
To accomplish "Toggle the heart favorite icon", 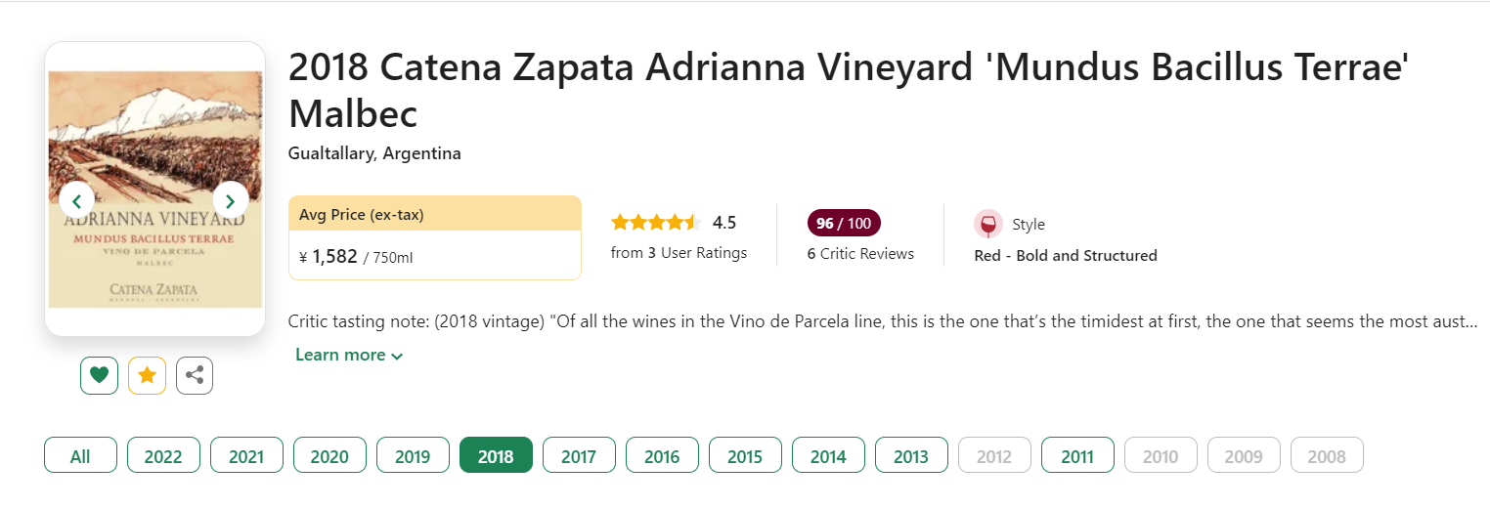I will pos(99,375).
